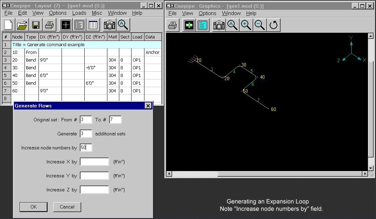Open File menu in Layout window
The width and height of the screenshot is (376, 219).
click(8, 13)
